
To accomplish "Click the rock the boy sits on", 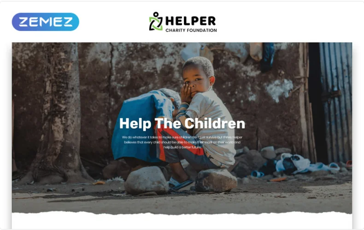I will pos(216,180).
